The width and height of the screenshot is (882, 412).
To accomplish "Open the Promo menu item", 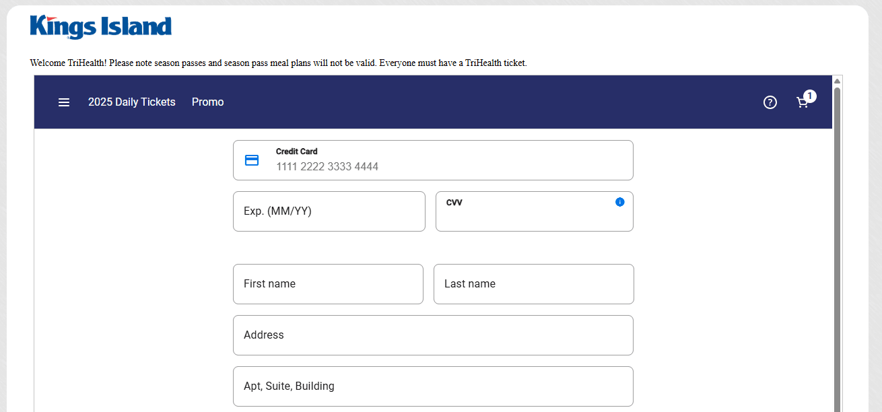I will point(208,102).
